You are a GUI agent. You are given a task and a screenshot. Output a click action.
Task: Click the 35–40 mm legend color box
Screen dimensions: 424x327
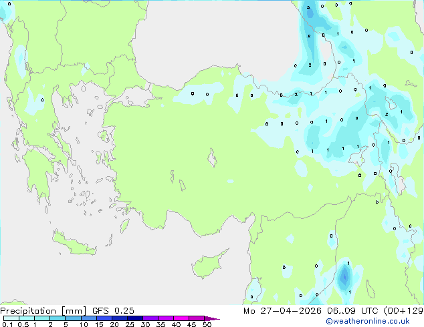coord(165,318)
